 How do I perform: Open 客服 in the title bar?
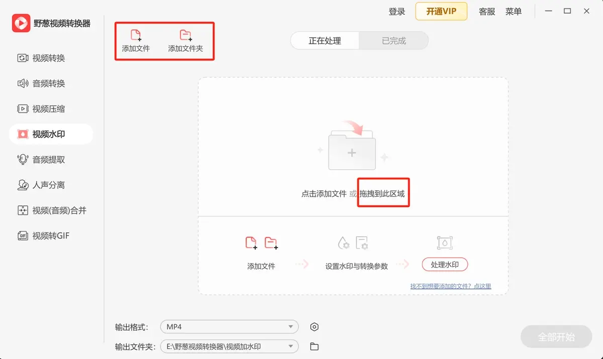coord(487,12)
